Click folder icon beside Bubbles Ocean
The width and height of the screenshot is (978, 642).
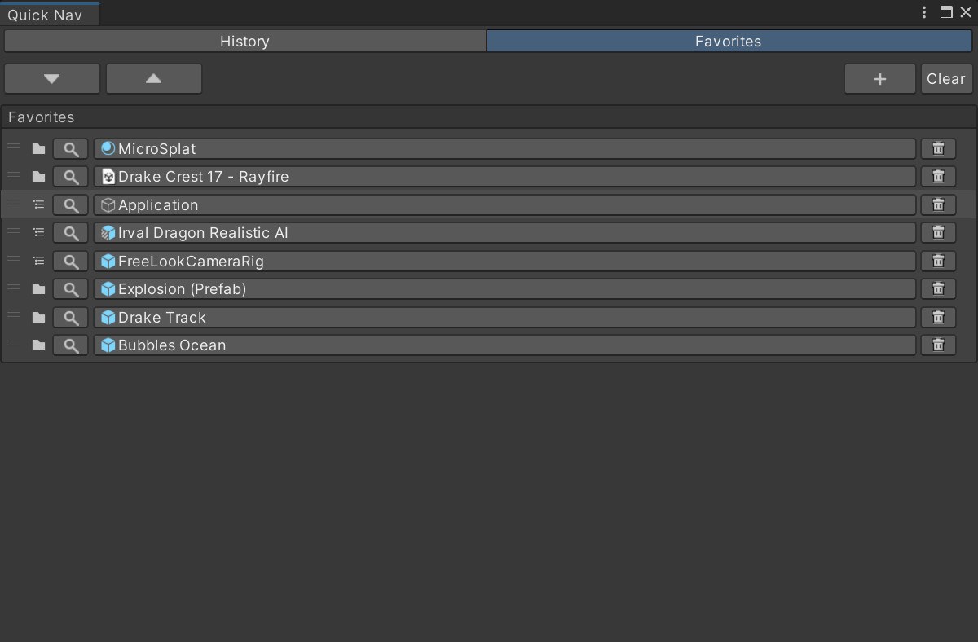(x=38, y=345)
